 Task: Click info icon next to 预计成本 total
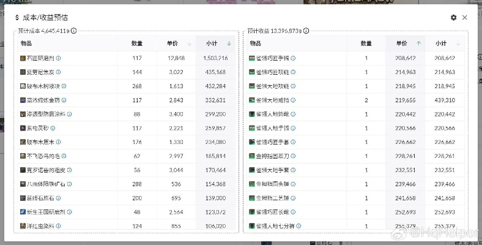(x=73, y=31)
